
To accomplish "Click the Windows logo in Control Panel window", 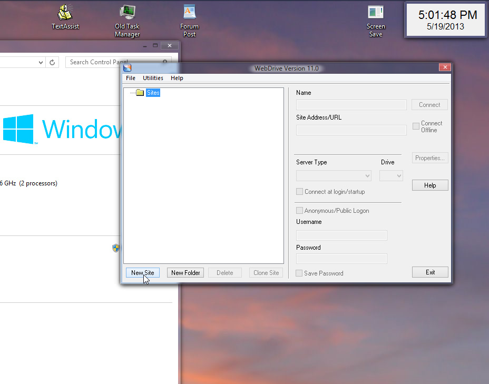I will [18, 129].
